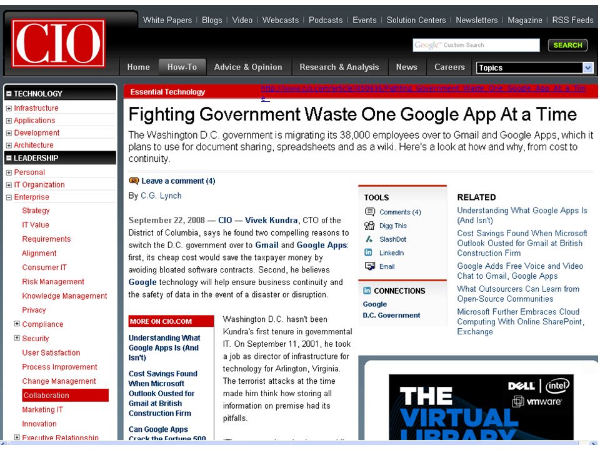Collapse the LEADERSHIP section header
The width and height of the screenshot is (600, 450).
coord(9,158)
